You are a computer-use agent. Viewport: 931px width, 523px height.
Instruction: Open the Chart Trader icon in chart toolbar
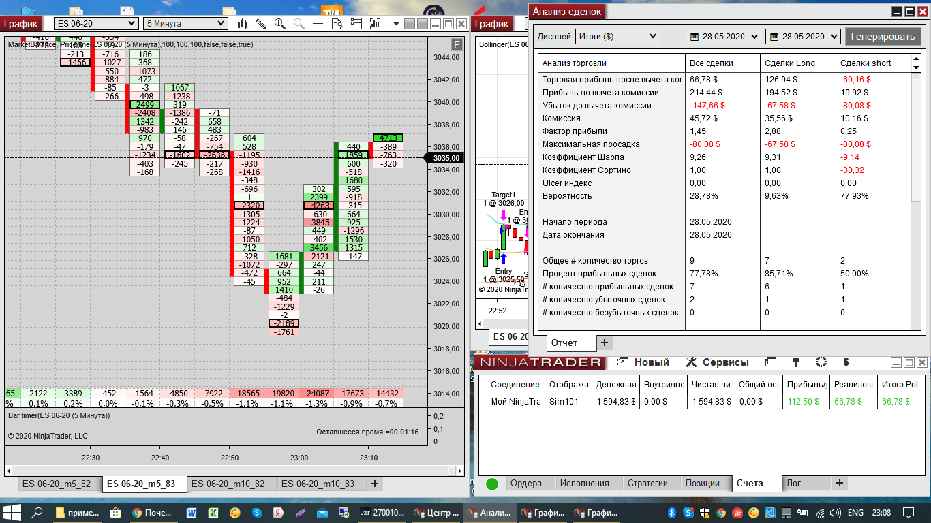click(356, 24)
